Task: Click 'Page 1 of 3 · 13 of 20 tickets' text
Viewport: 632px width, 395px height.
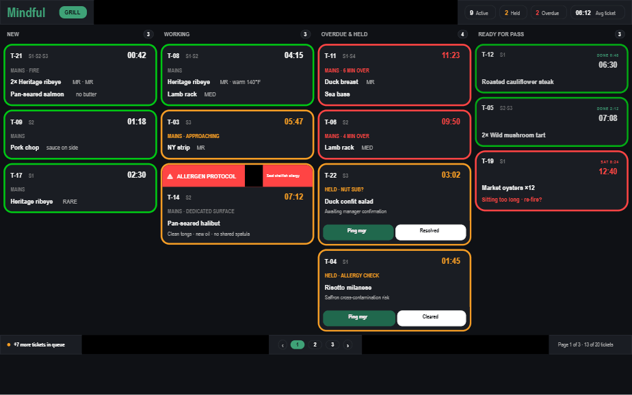Action: 585,344
